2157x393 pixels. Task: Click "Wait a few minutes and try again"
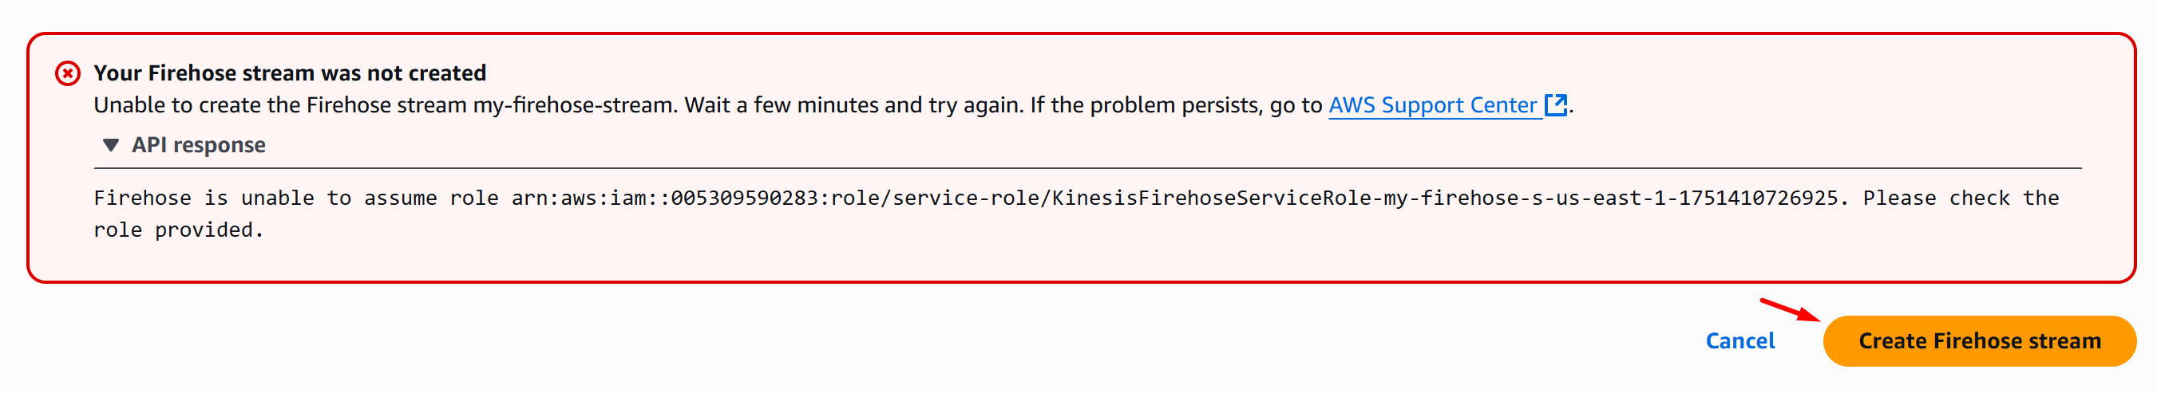[853, 105]
